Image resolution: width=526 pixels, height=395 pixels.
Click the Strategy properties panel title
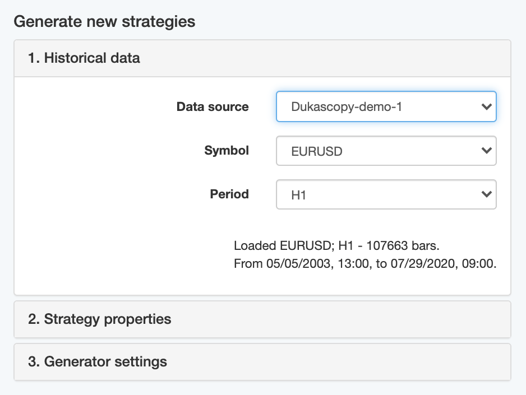pos(100,319)
